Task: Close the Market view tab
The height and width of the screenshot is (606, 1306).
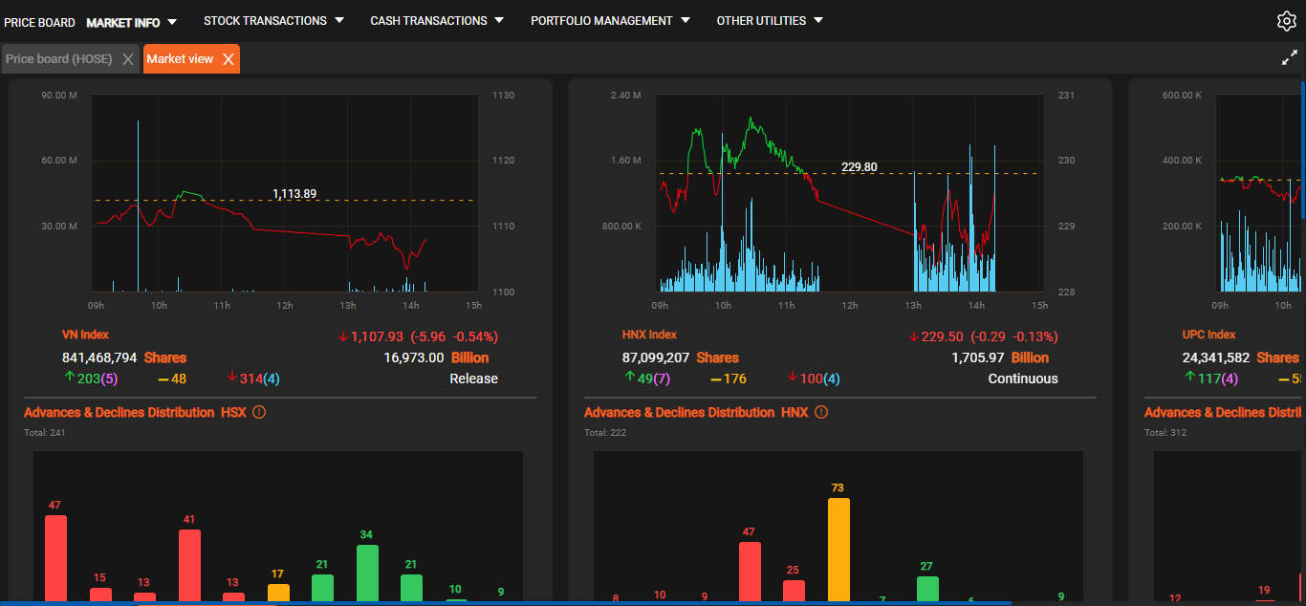Action: (228, 59)
